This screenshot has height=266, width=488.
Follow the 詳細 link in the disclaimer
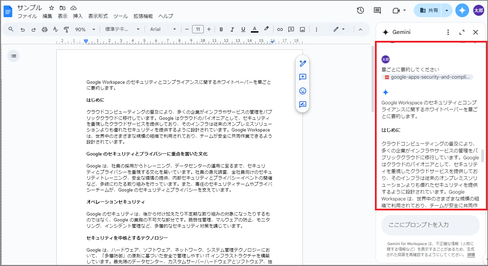(x=471, y=255)
